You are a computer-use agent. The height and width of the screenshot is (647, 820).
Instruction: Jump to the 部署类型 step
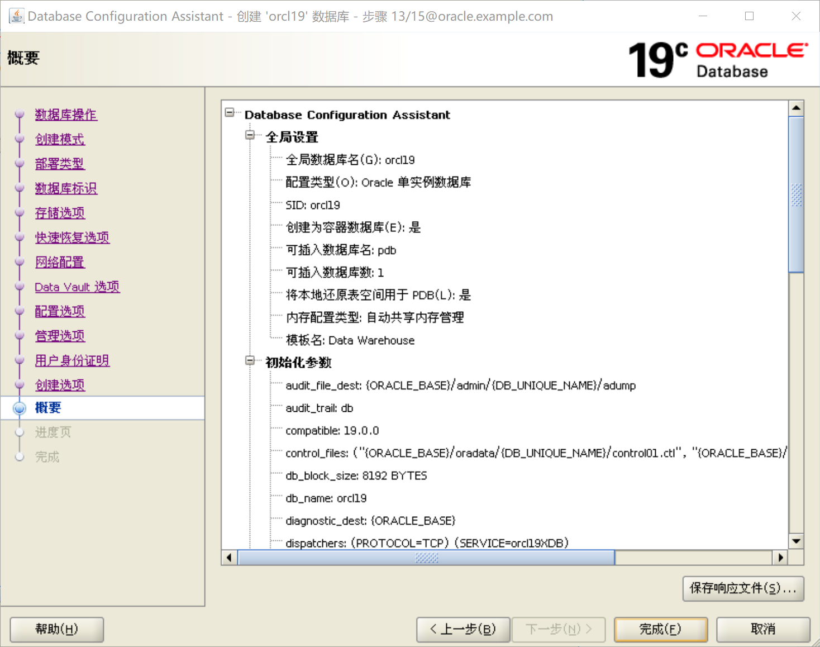(x=60, y=164)
